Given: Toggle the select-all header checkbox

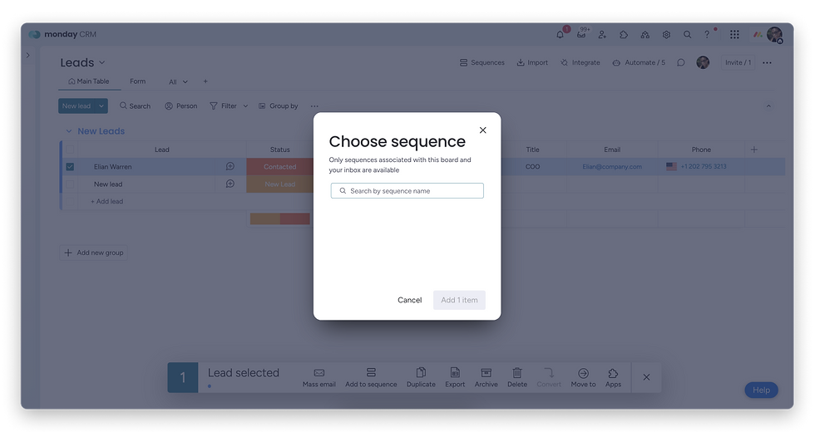Looking at the screenshot, I should [70, 150].
